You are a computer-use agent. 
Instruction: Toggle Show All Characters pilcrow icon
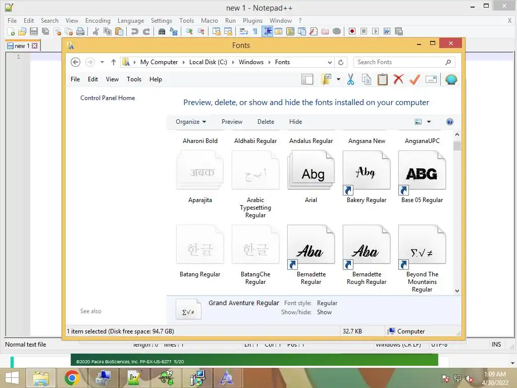coord(255,31)
